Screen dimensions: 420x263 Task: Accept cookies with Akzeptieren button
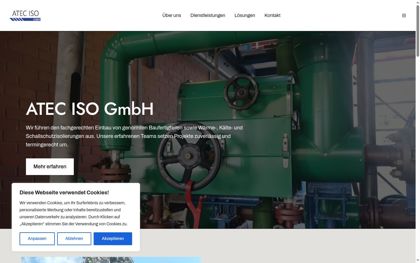113,239
